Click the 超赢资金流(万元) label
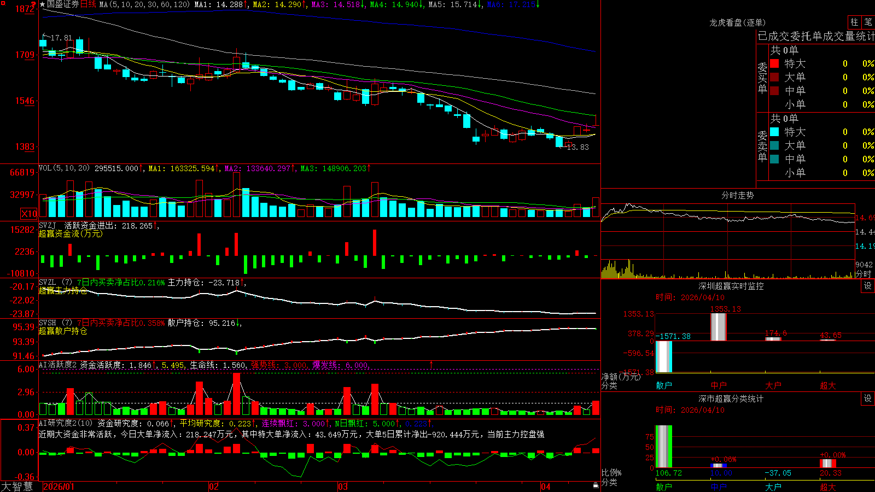This screenshot has width=875, height=492. 71,233
